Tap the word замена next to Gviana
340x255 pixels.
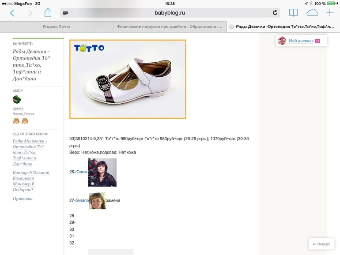[x=113, y=201]
